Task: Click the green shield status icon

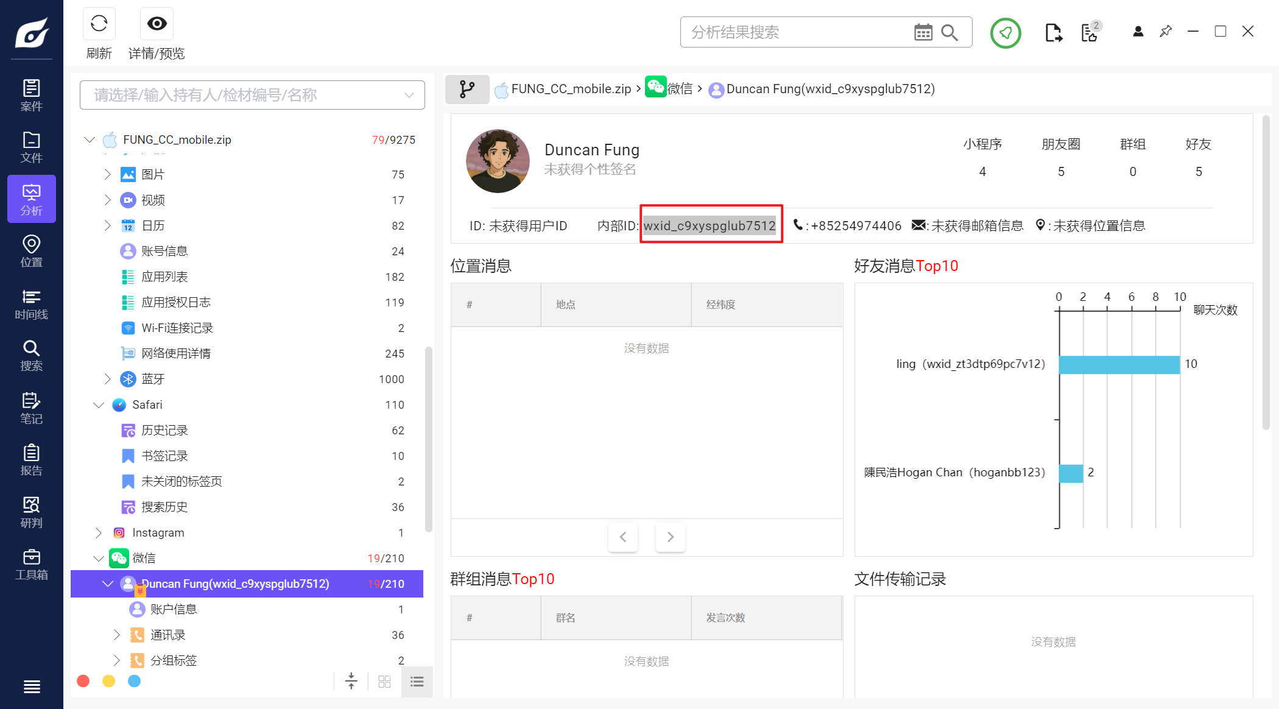Action: click(x=1005, y=32)
